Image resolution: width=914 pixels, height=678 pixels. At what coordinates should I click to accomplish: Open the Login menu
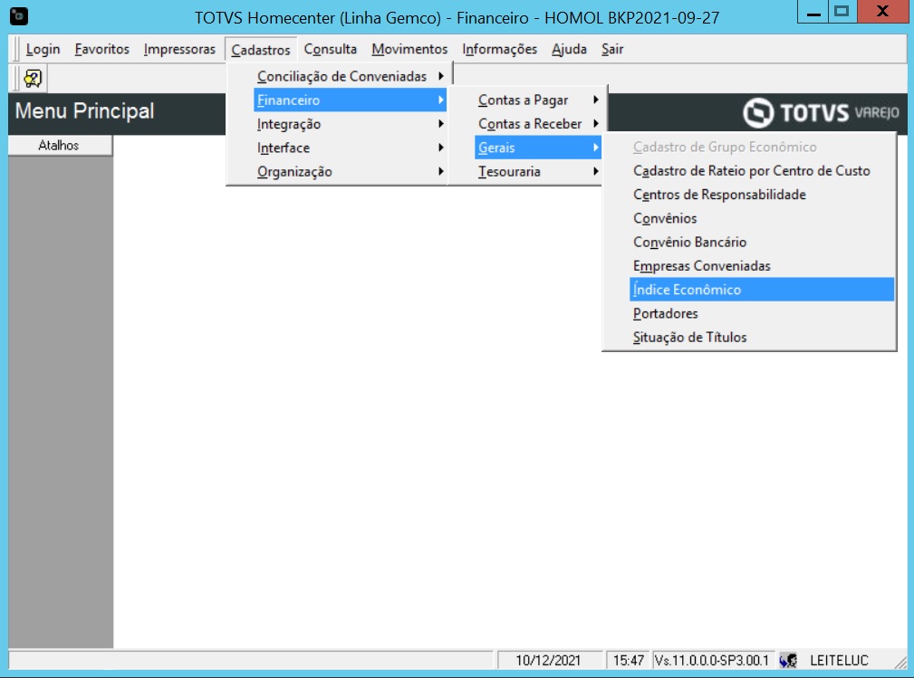pos(43,50)
